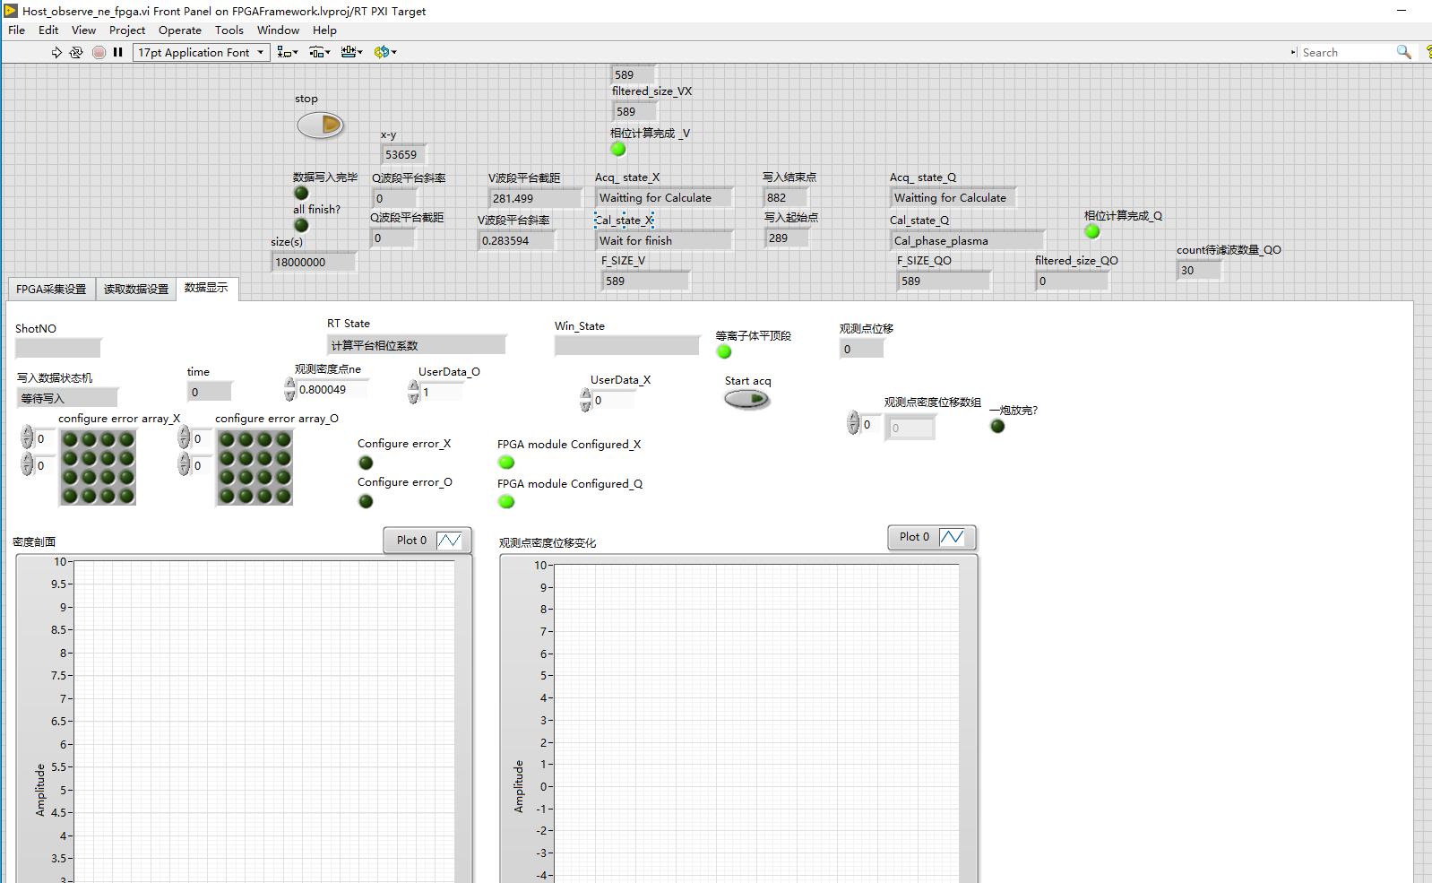This screenshot has width=1432, height=883.
Task: Open the Align Objects tool
Action: (287, 52)
